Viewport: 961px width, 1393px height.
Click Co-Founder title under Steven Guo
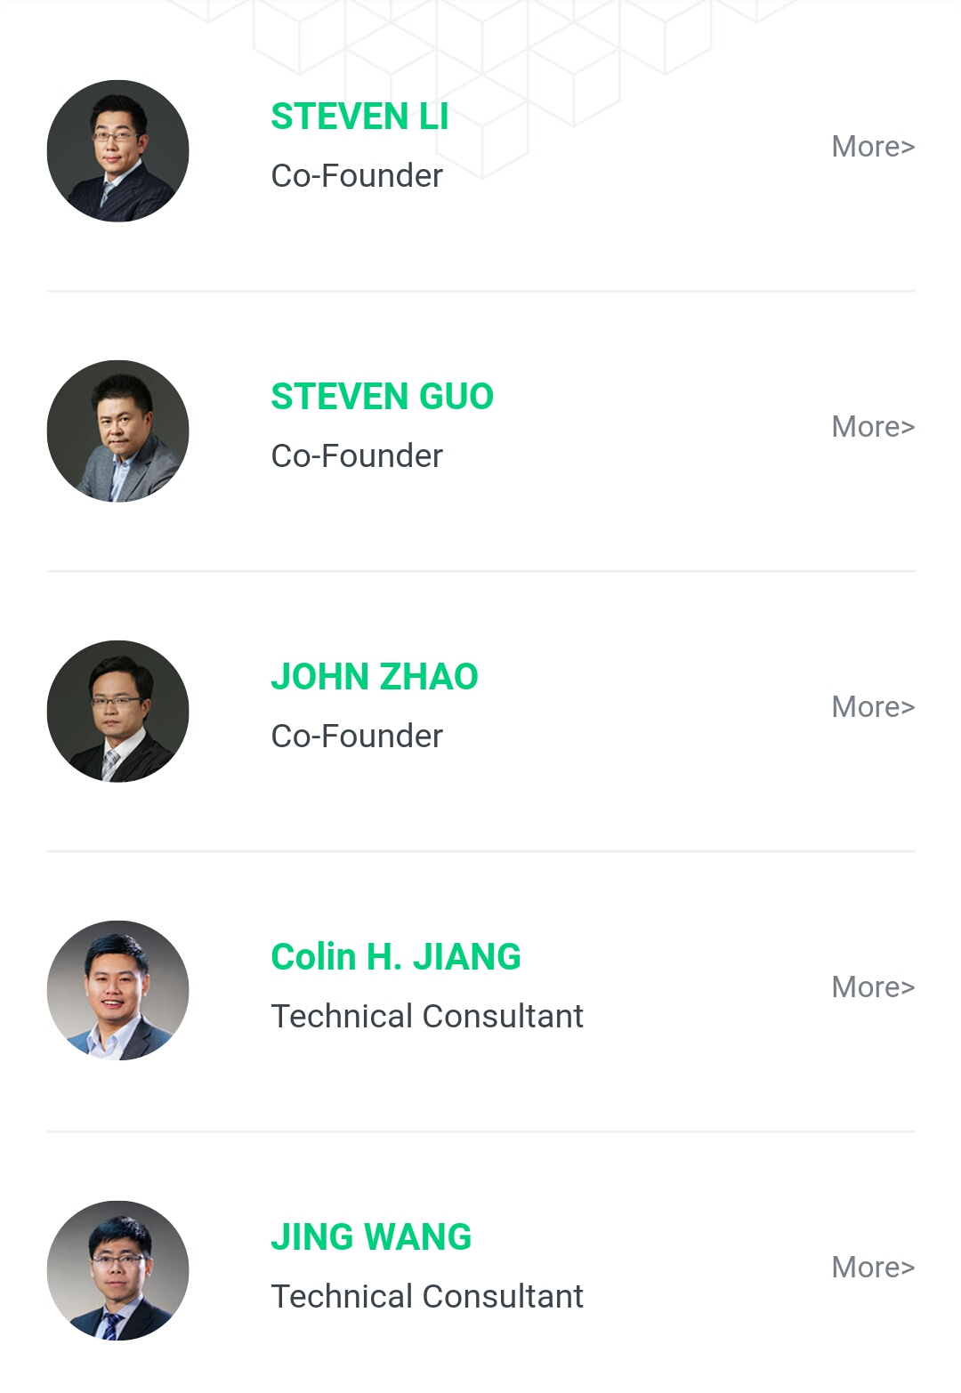pyautogui.click(x=357, y=456)
